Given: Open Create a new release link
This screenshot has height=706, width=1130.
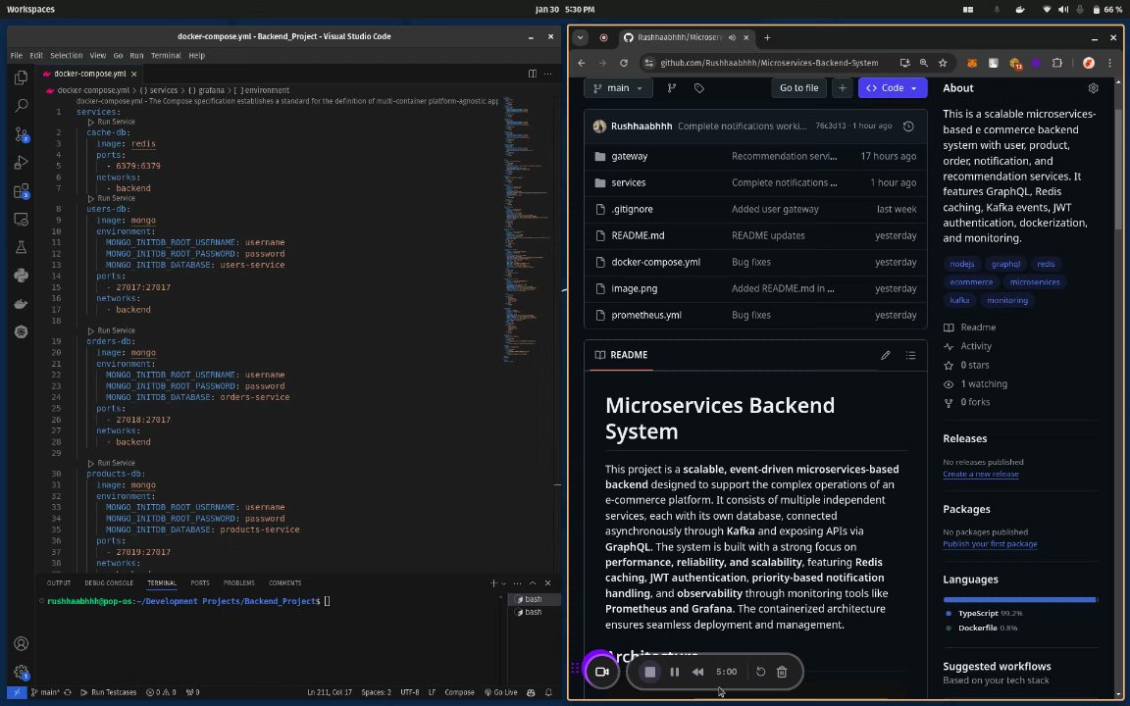Looking at the screenshot, I should [981, 474].
